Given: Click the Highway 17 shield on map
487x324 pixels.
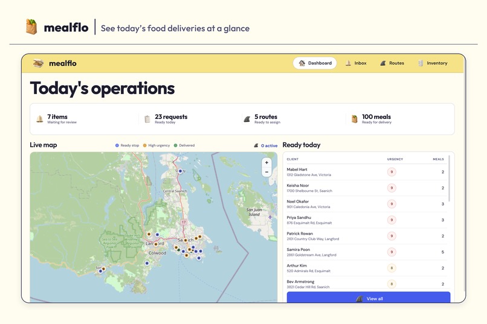Looking at the screenshot, I should [x=184, y=222].
